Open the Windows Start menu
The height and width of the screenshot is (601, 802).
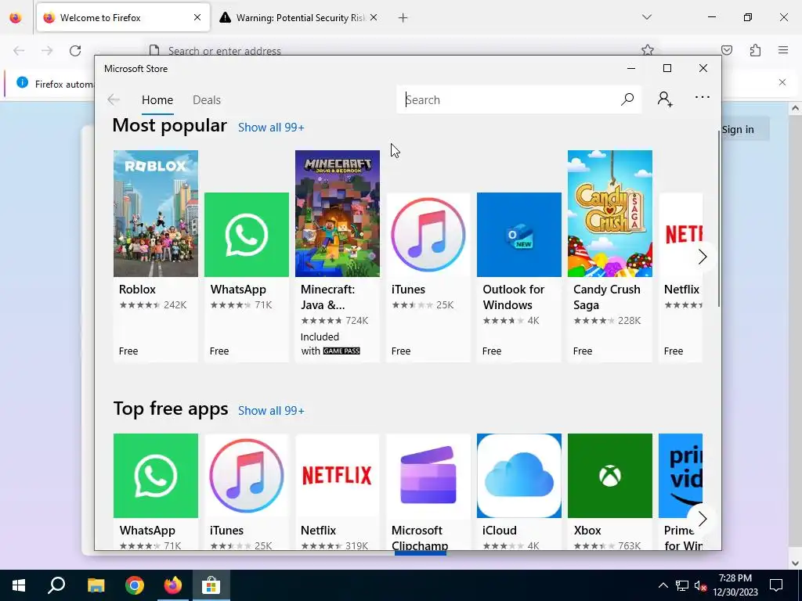pyautogui.click(x=19, y=585)
